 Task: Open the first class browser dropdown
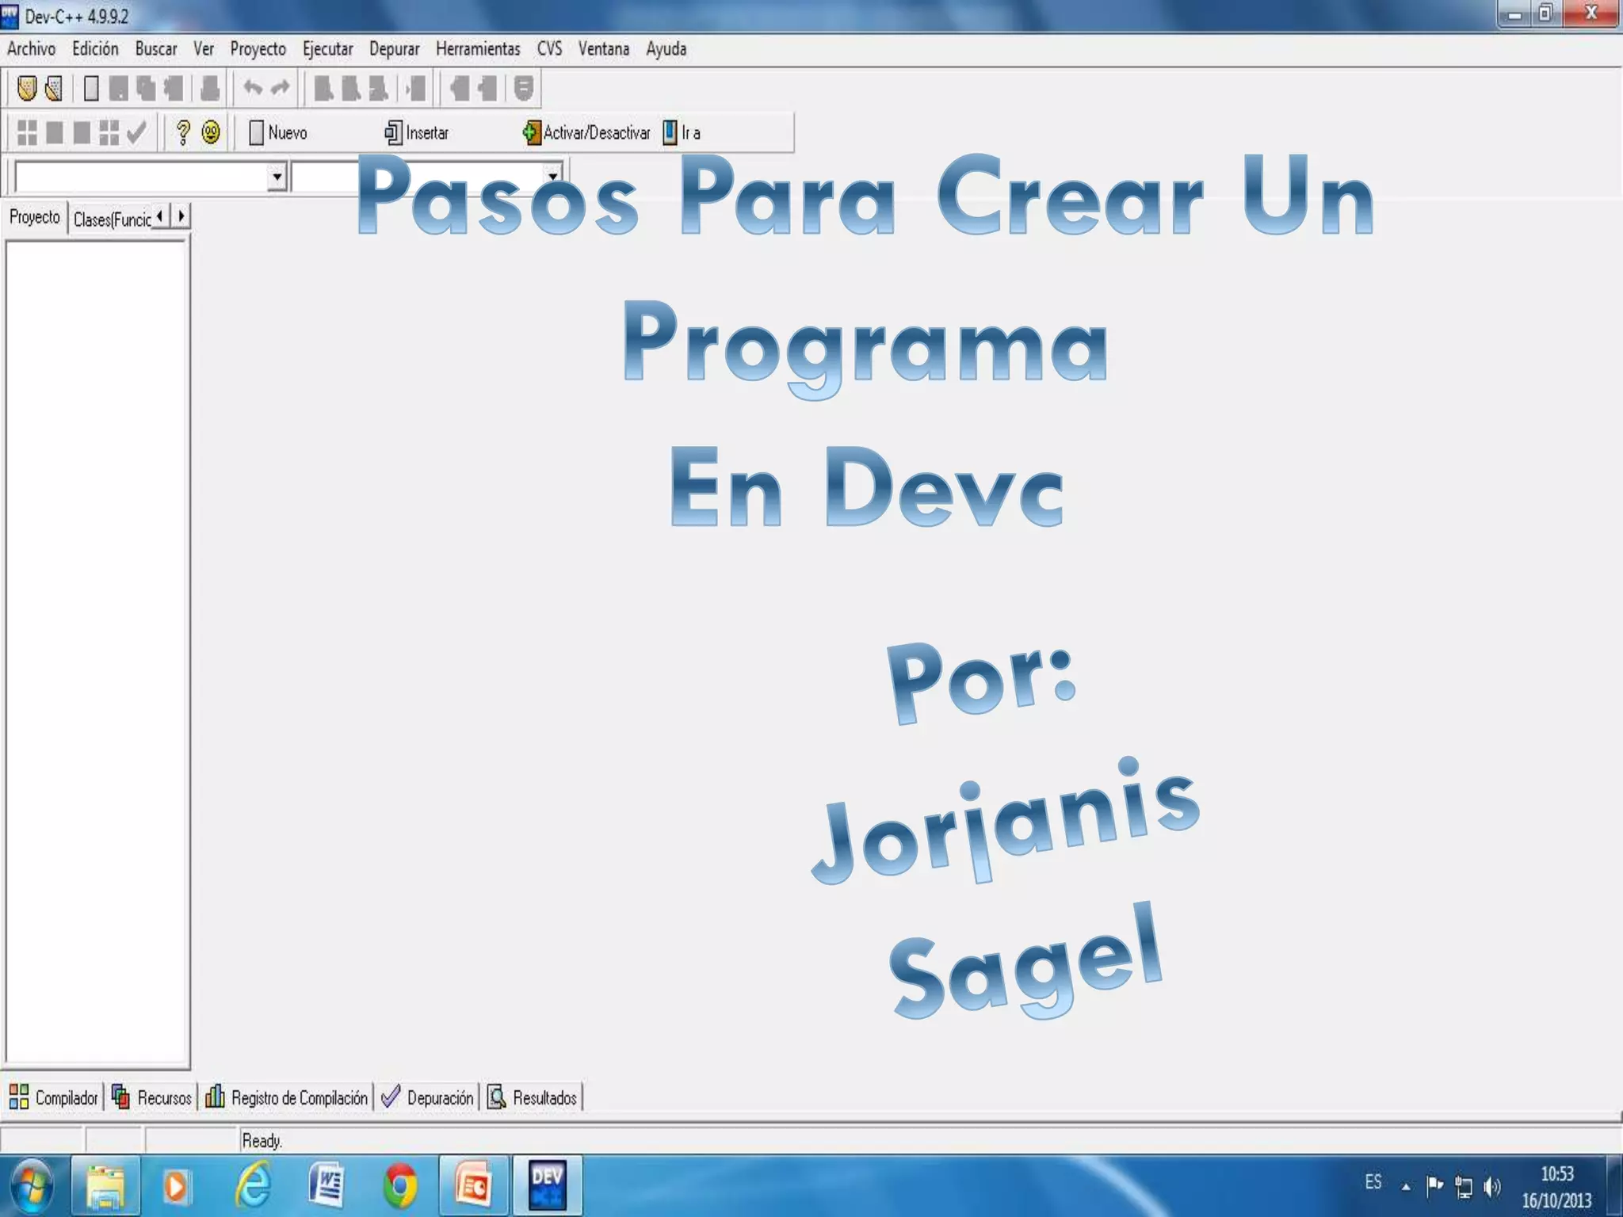click(276, 177)
